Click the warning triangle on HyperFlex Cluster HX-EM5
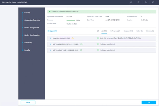The image size is (159, 106). click(73, 38)
